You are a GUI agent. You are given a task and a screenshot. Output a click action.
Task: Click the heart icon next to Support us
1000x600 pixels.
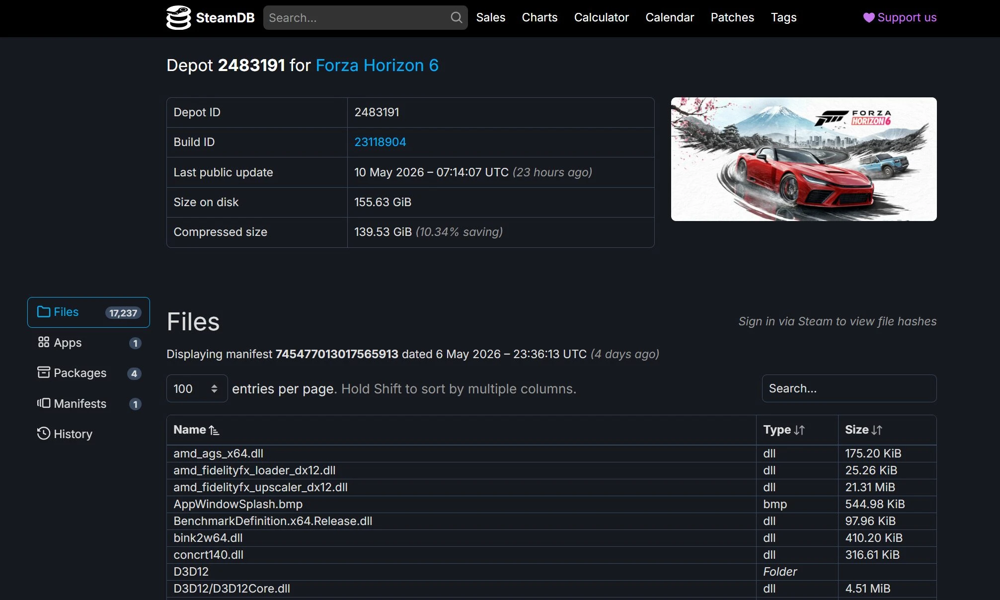[869, 18]
